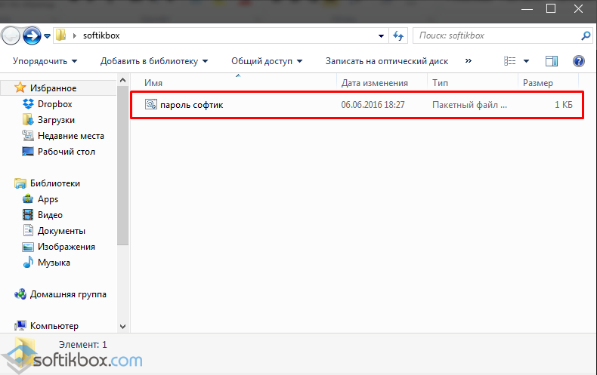
Task: Open the Упорядочить menu
Action: pyautogui.click(x=45, y=61)
